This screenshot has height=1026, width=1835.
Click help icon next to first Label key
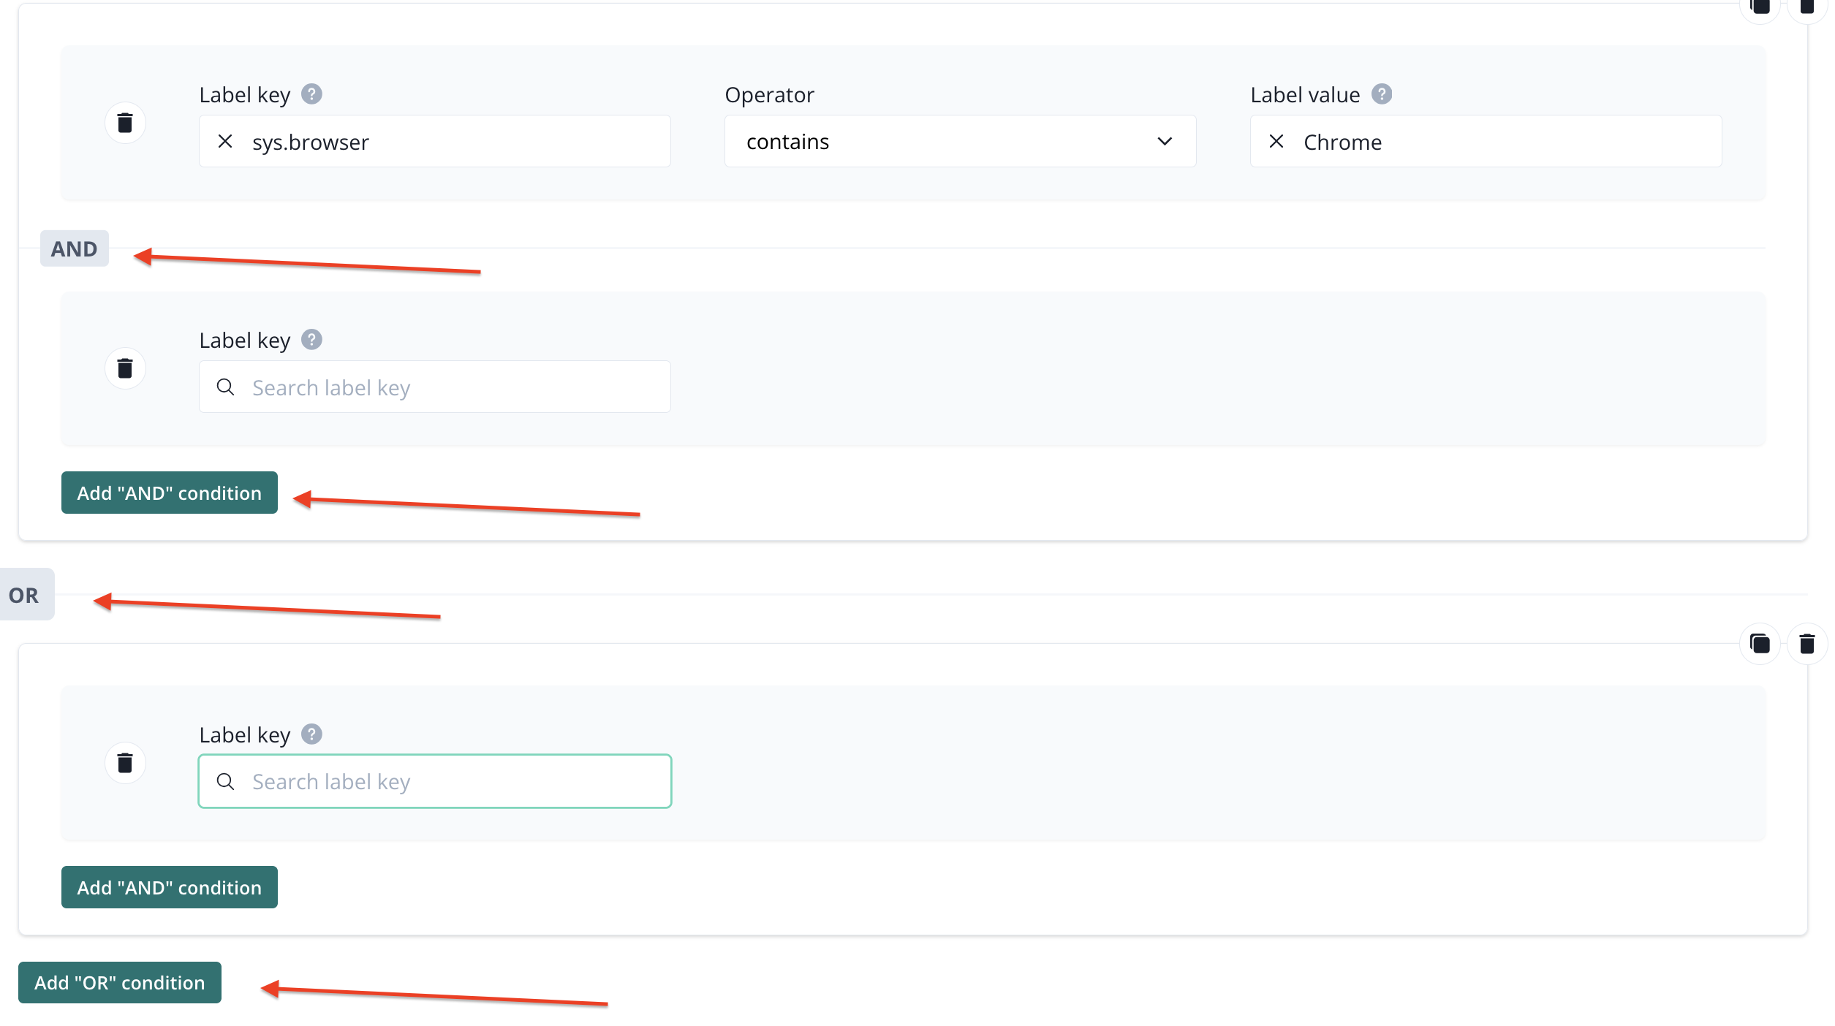coord(311,94)
